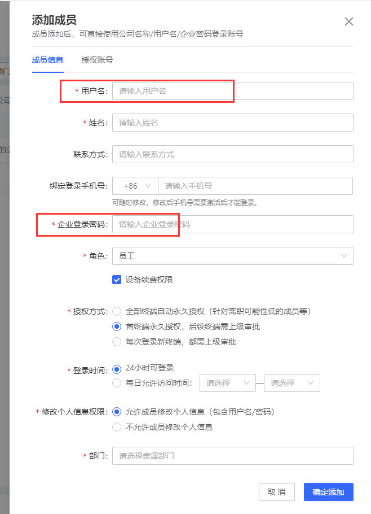Choose 每日允许访问时间 radio option

pos(117,383)
